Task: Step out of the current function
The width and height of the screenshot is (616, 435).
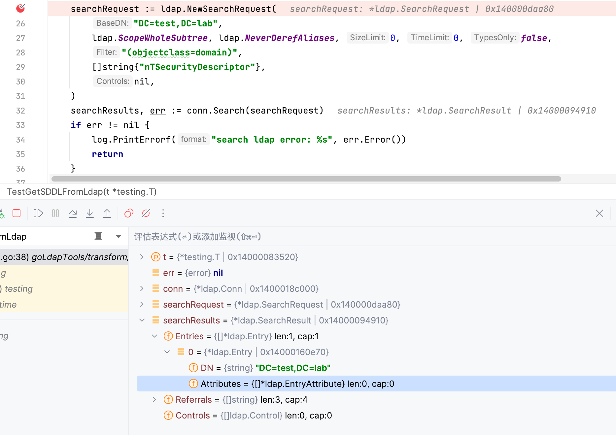Action: [x=107, y=213]
